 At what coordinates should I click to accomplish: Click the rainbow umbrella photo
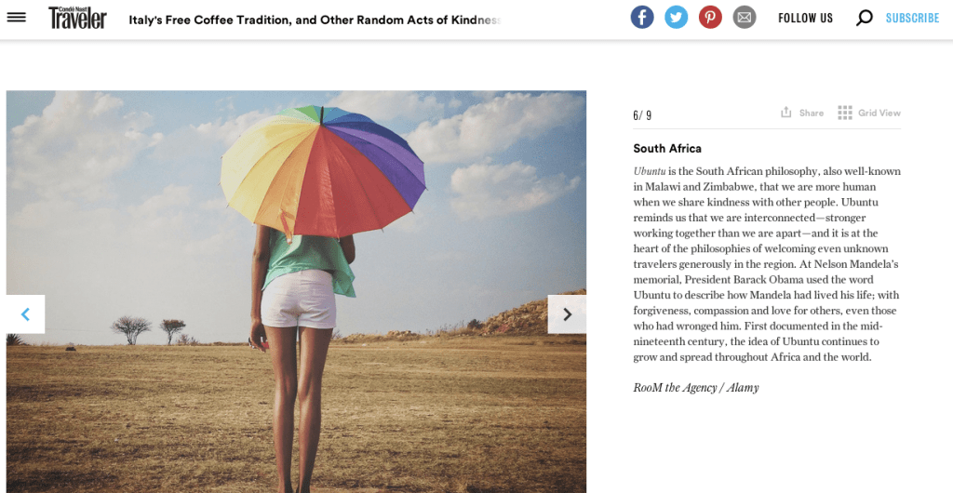[x=296, y=291]
